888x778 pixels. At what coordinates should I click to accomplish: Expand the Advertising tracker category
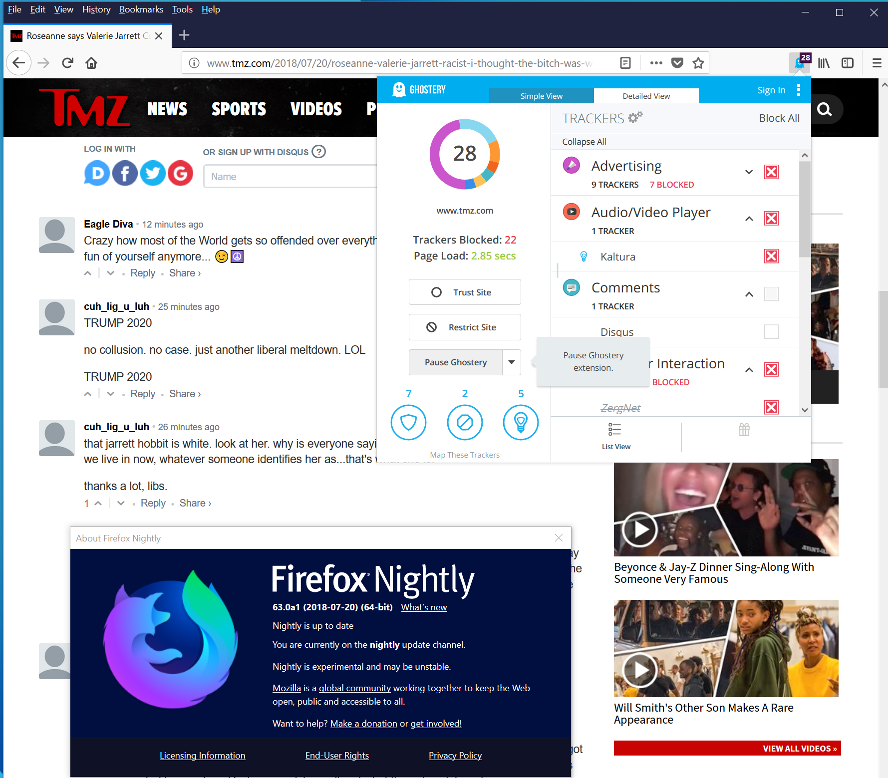click(x=749, y=172)
